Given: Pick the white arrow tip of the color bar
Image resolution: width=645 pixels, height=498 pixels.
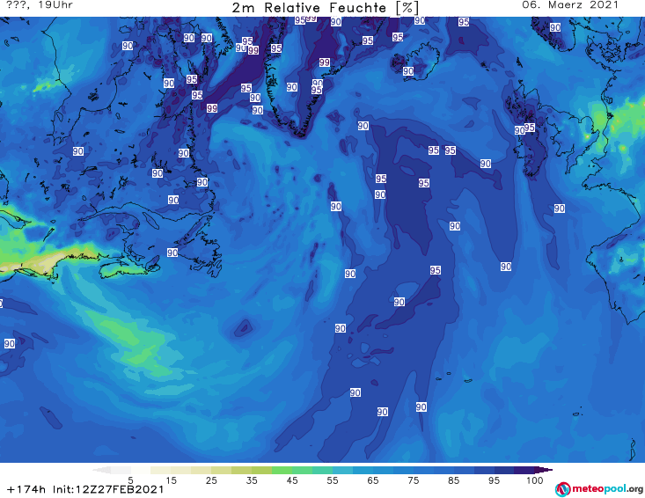Looking at the screenshot, I should coord(101,470).
